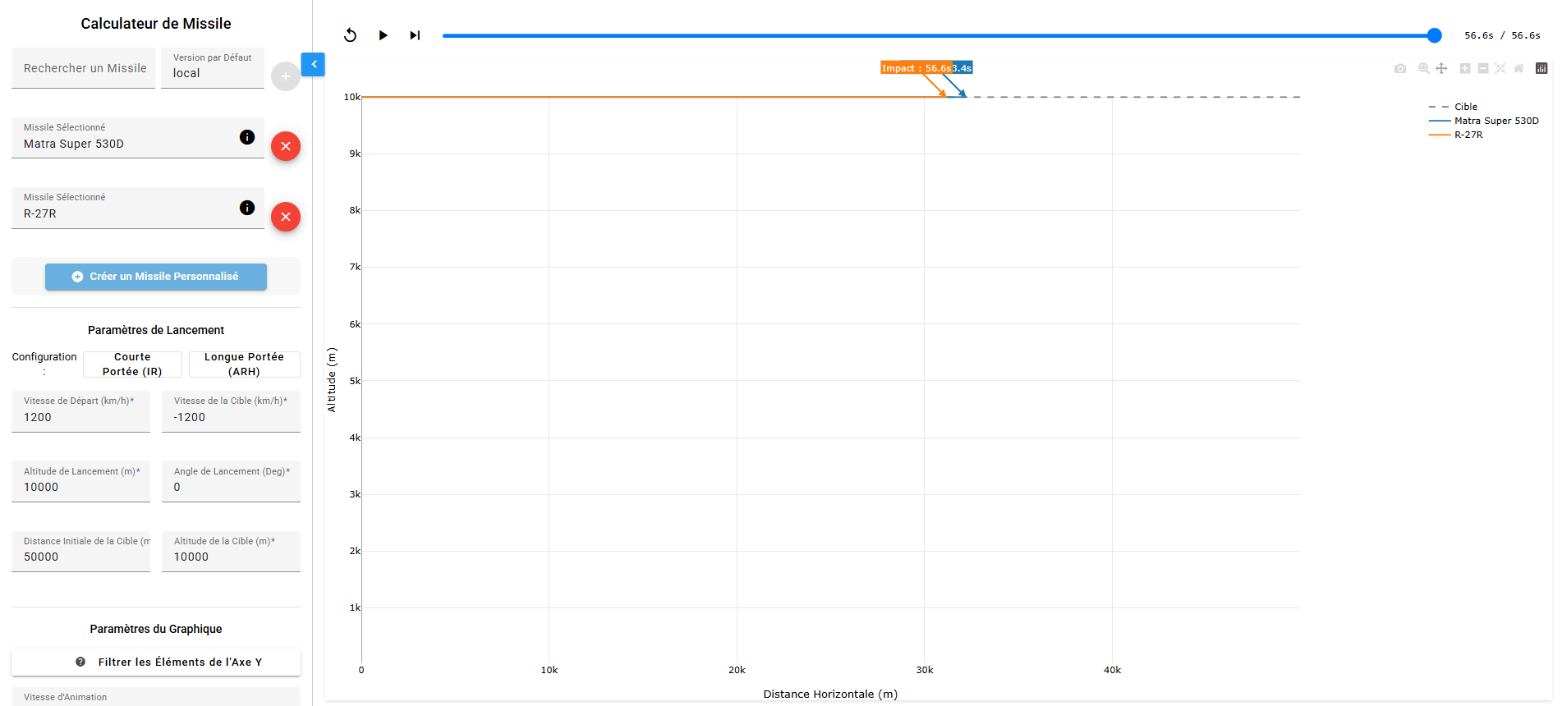This screenshot has height=706, width=1562.
Task: Collapse the sidebar with the chevron button
Action: tap(314, 64)
